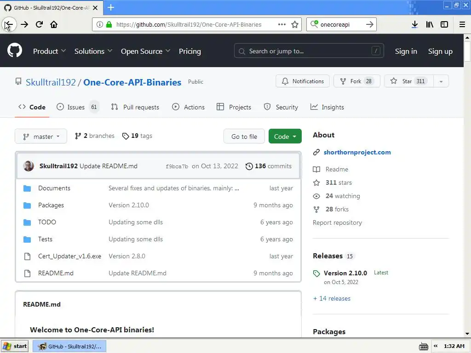Click Skulltrail192 avatar in commit row
This screenshot has height=353, width=471.
pyautogui.click(x=29, y=166)
